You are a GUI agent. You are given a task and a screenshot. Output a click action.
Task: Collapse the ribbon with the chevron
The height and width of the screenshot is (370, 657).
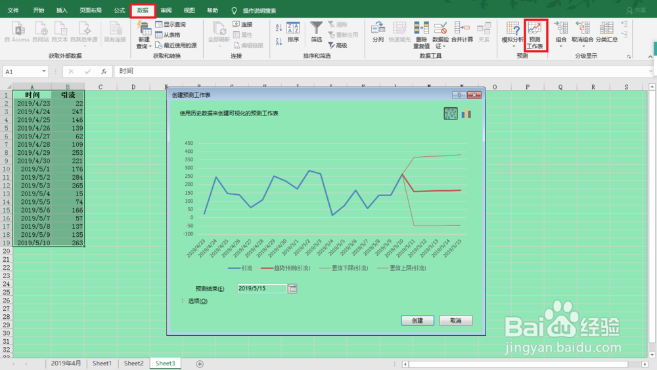pos(650,56)
